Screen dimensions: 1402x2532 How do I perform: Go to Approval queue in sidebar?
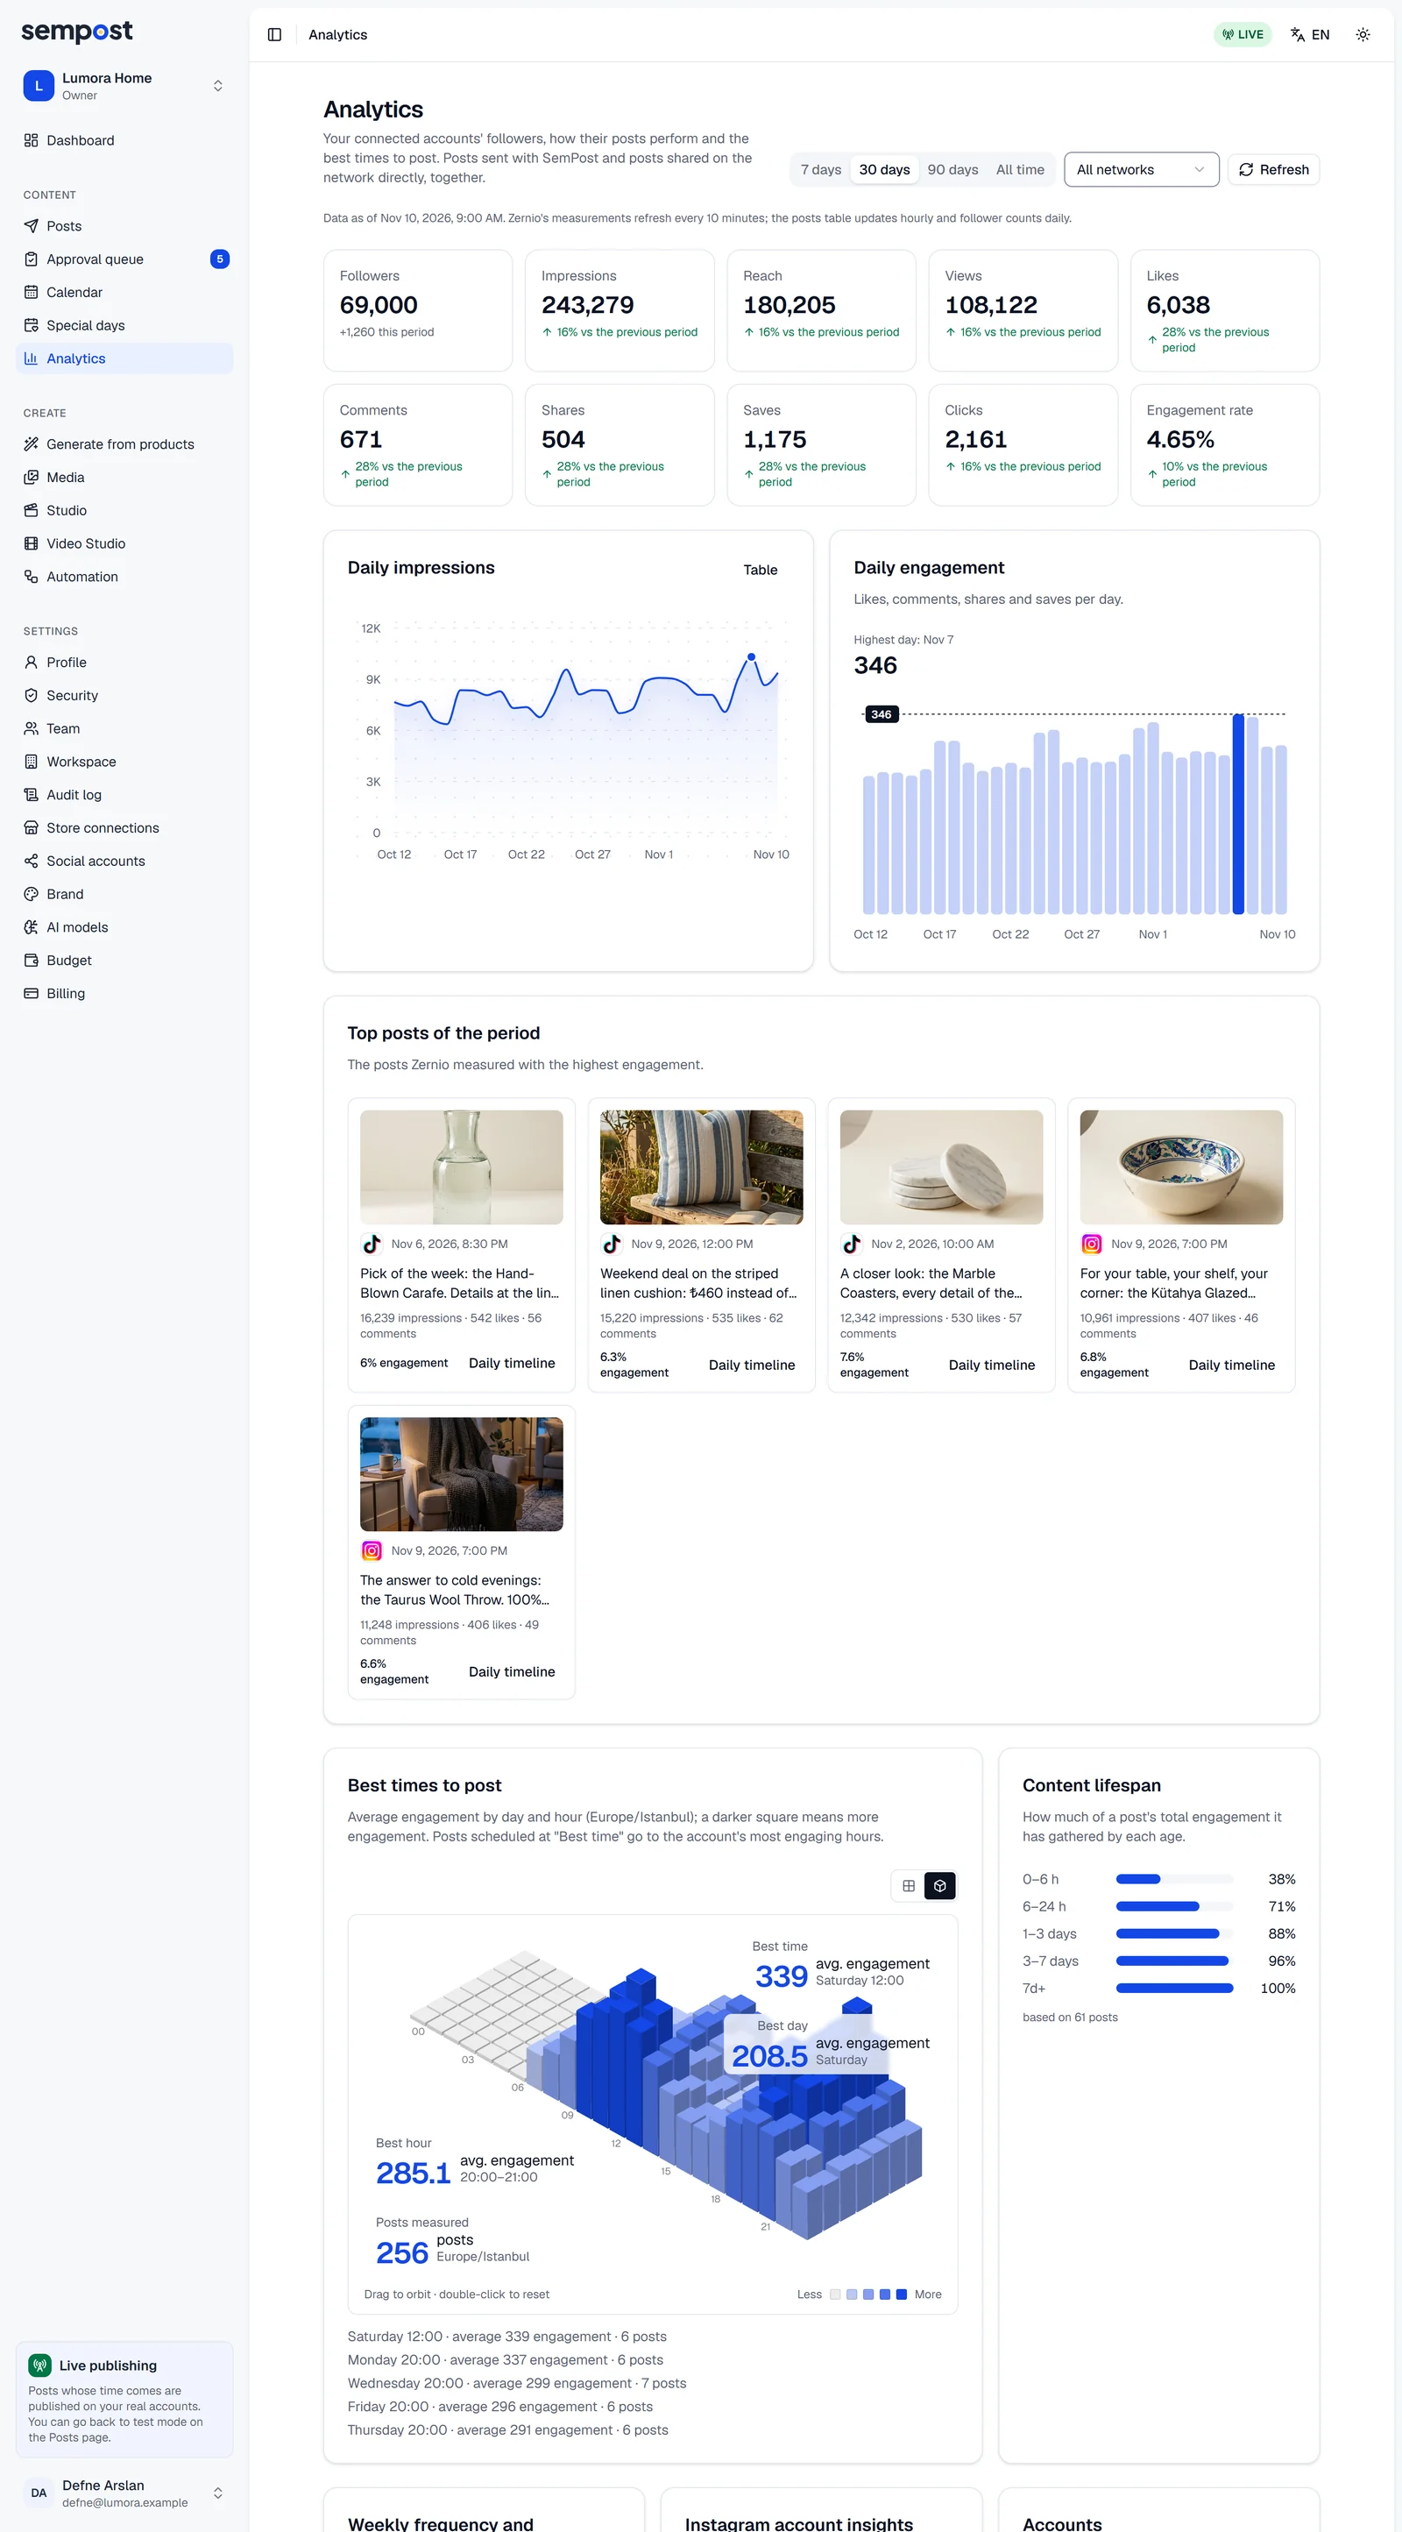(x=124, y=259)
